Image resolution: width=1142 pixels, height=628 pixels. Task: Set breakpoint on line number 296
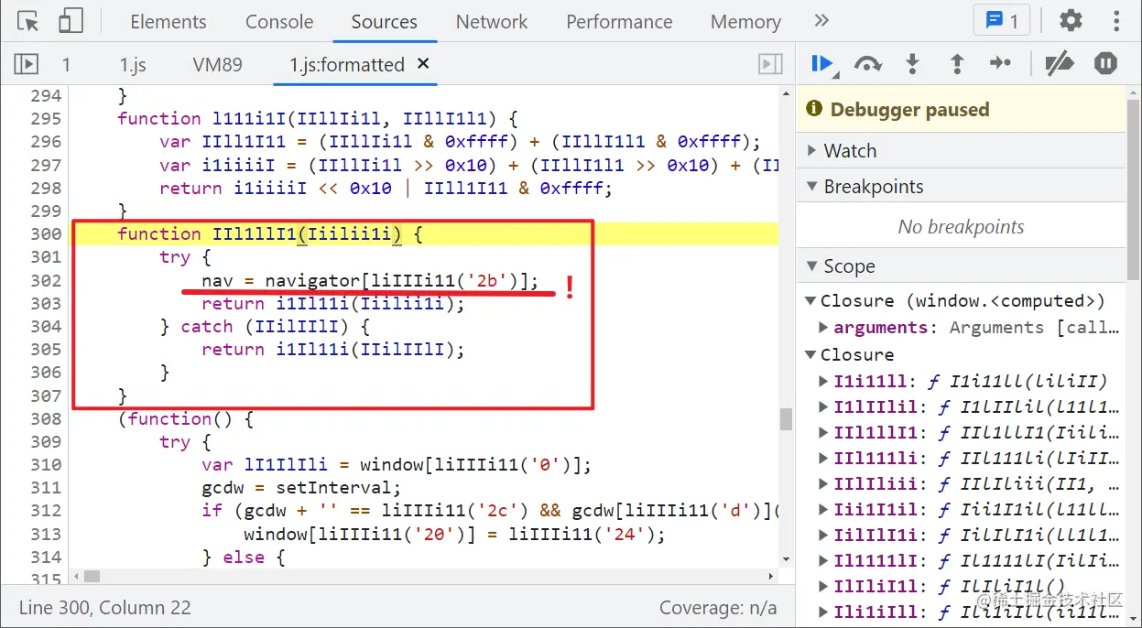45,141
